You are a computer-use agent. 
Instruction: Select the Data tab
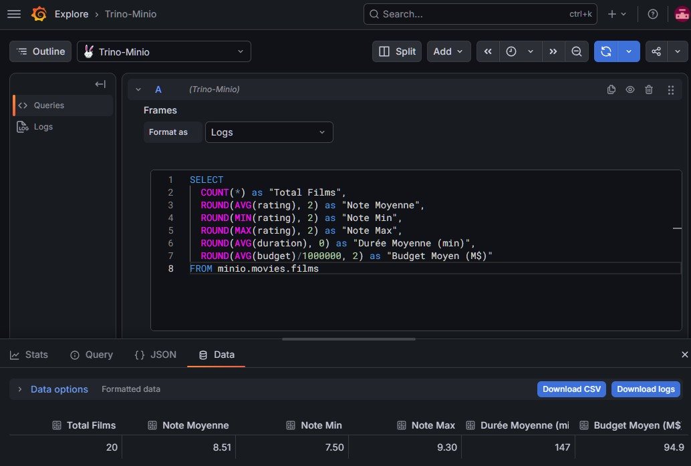(217, 355)
